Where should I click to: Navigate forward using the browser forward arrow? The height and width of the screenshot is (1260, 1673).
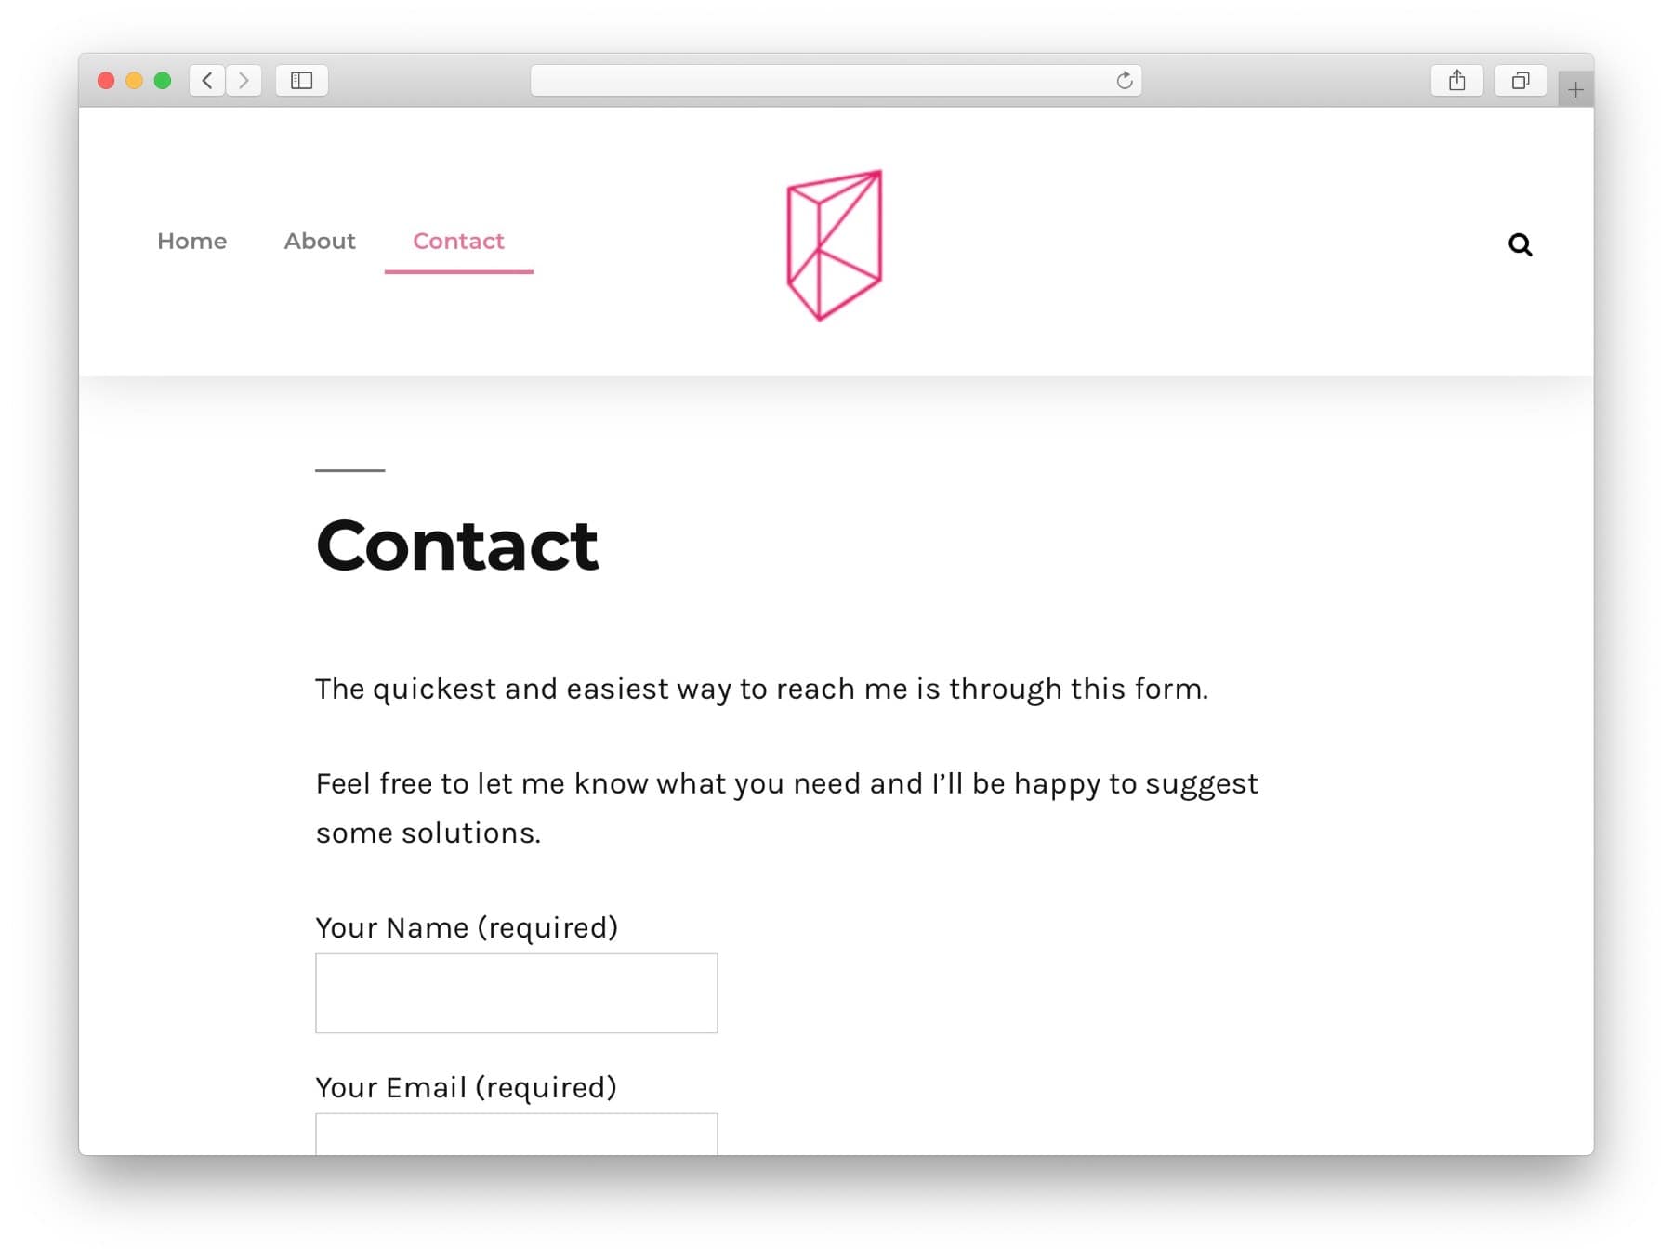coord(244,80)
